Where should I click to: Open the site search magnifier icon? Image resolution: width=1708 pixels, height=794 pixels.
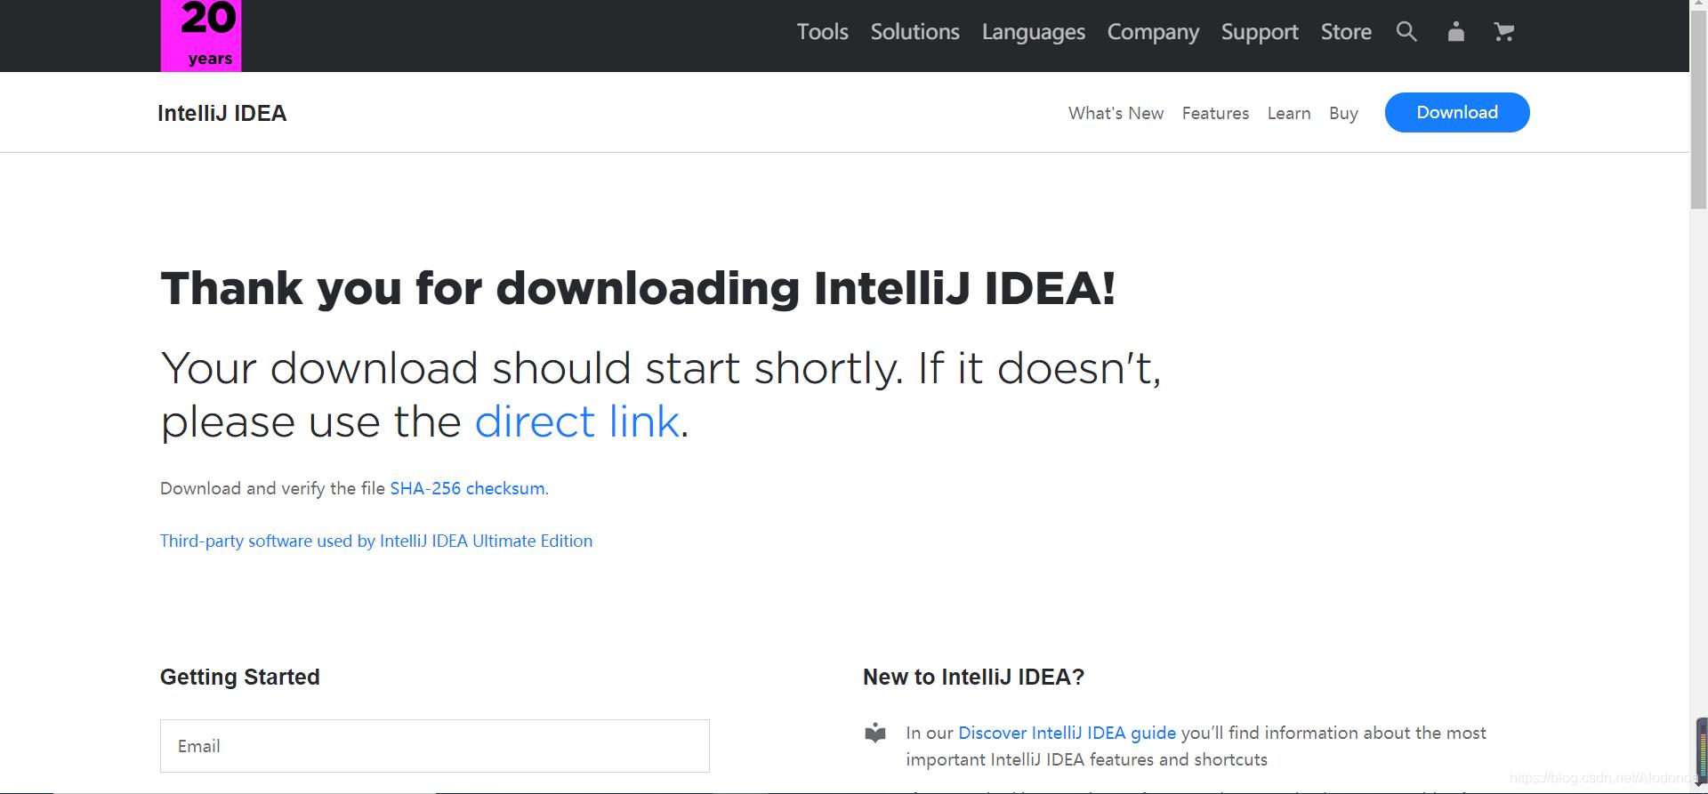(1406, 32)
